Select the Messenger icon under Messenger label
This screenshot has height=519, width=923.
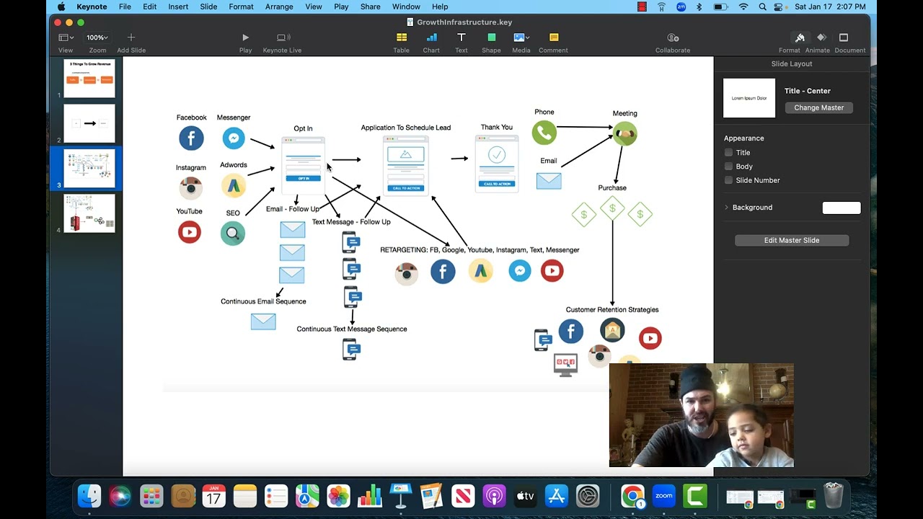coord(234,138)
